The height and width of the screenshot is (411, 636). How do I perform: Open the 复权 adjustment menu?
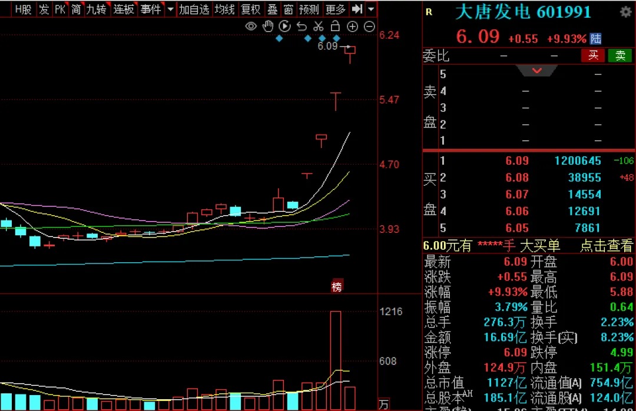tap(250, 9)
